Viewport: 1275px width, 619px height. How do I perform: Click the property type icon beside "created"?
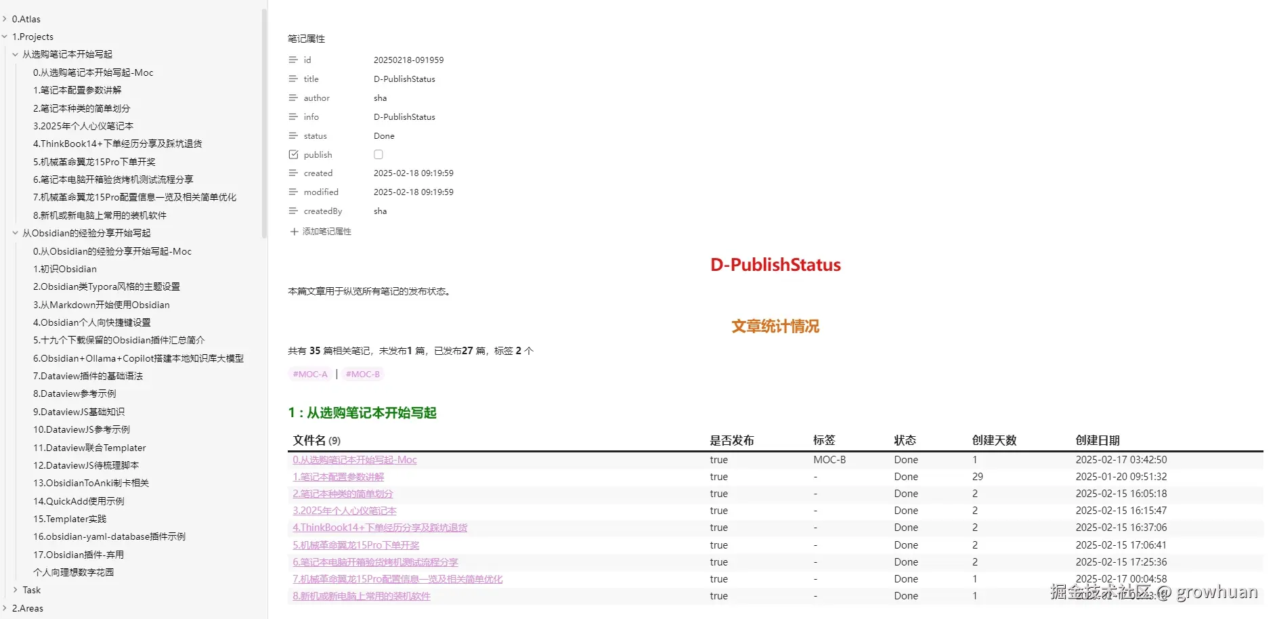293,173
